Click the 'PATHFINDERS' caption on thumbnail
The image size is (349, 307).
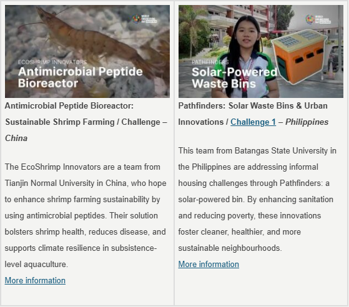point(210,62)
